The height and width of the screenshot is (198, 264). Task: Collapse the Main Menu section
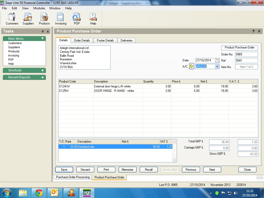(x=43, y=39)
